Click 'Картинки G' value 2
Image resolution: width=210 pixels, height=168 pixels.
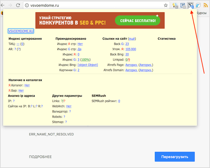[x=78, y=70]
